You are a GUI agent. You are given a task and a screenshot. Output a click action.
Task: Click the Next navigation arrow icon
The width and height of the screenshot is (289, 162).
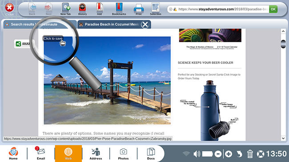click(48, 8)
